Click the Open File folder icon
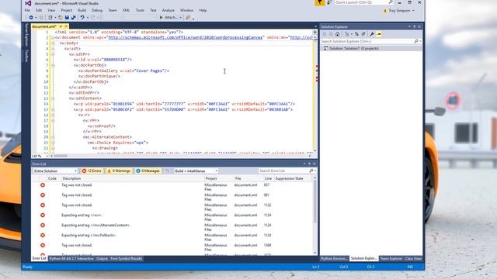497x279 pixels. tap(61, 17)
